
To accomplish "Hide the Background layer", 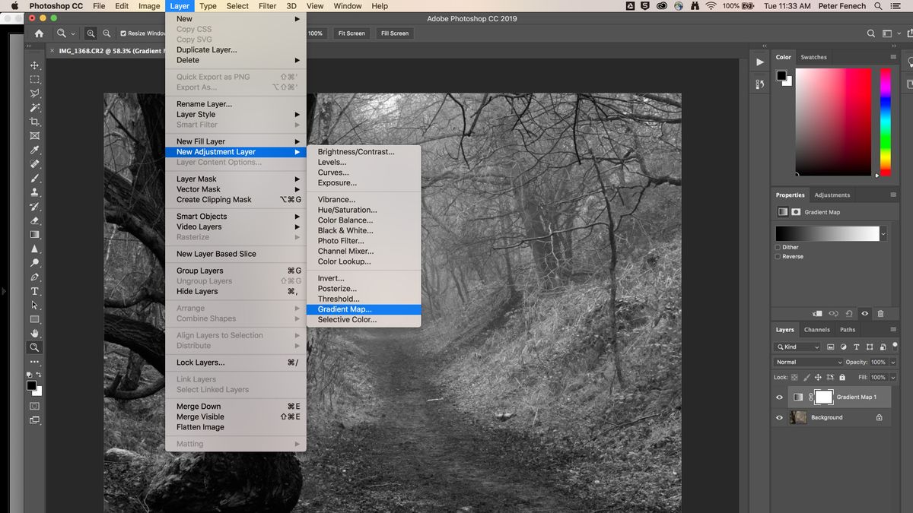I will (778, 416).
